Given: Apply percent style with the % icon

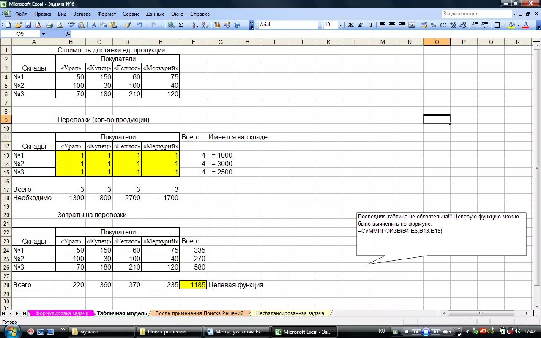Looking at the screenshot, I should [x=434, y=25].
